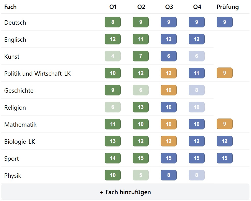251x201 pixels.
Task: Toggle the faded Physik Q2 grade 5
Action: pyautogui.click(x=141, y=175)
